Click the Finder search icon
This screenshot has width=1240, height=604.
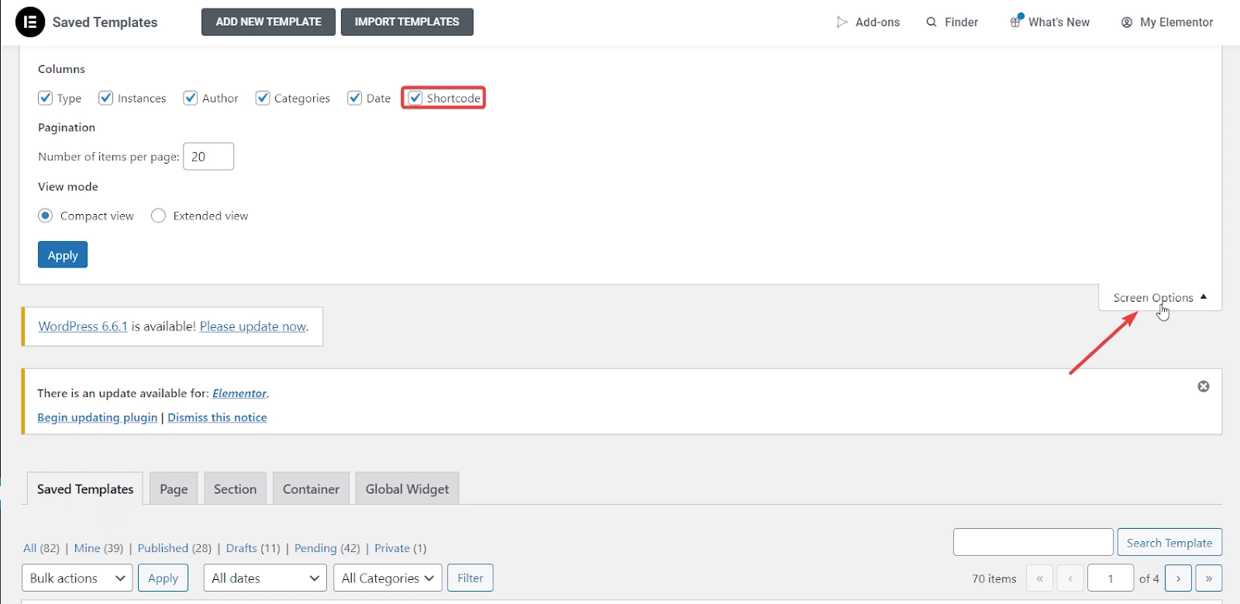coord(932,22)
